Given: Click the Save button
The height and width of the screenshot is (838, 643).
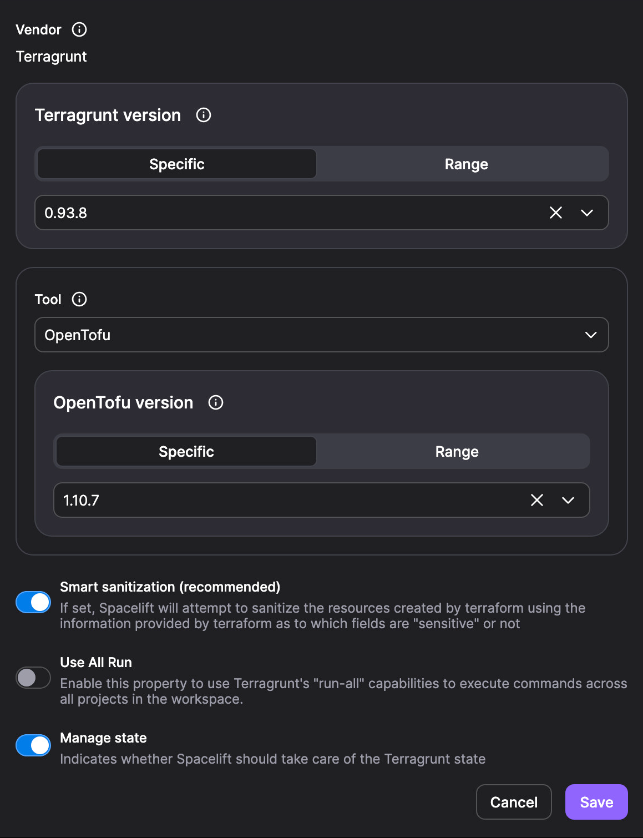Looking at the screenshot, I should (x=596, y=802).
